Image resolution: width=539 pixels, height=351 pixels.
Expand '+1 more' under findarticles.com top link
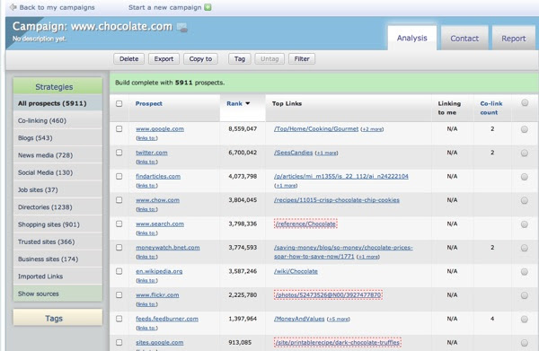[x=286, y=186]
